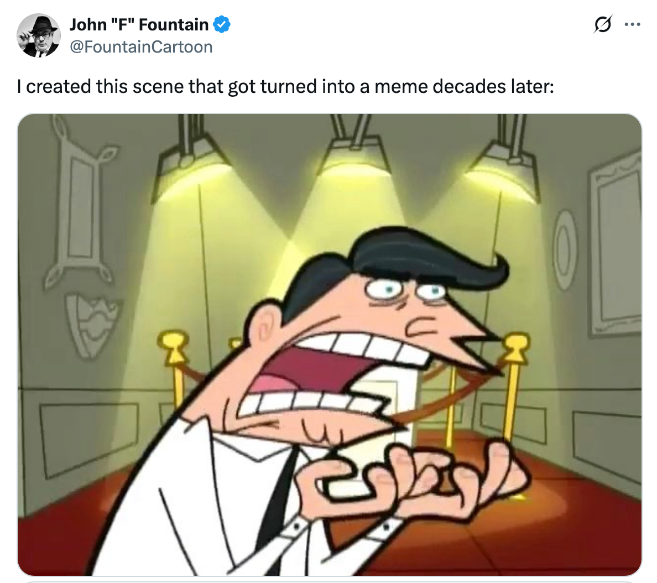Click the oval plate on right wall
Screen dimensions: 657x583
(565, 250)
